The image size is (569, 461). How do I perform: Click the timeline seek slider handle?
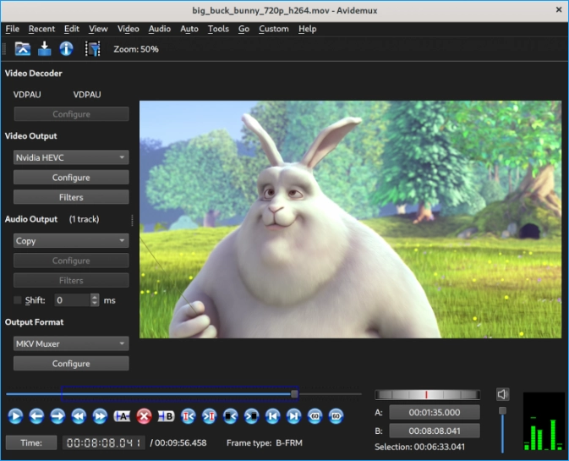pyautogui.click(x=295, y=394)
